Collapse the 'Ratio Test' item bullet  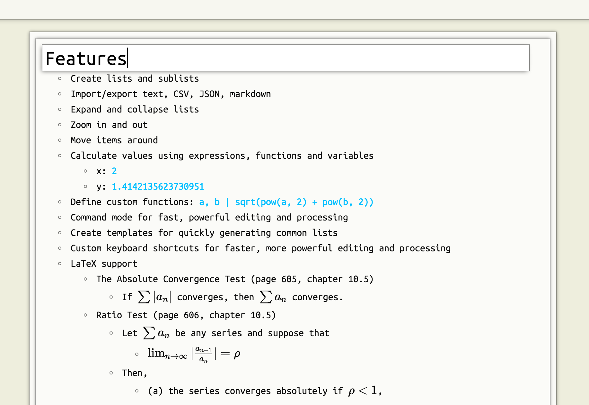[85, 315]
